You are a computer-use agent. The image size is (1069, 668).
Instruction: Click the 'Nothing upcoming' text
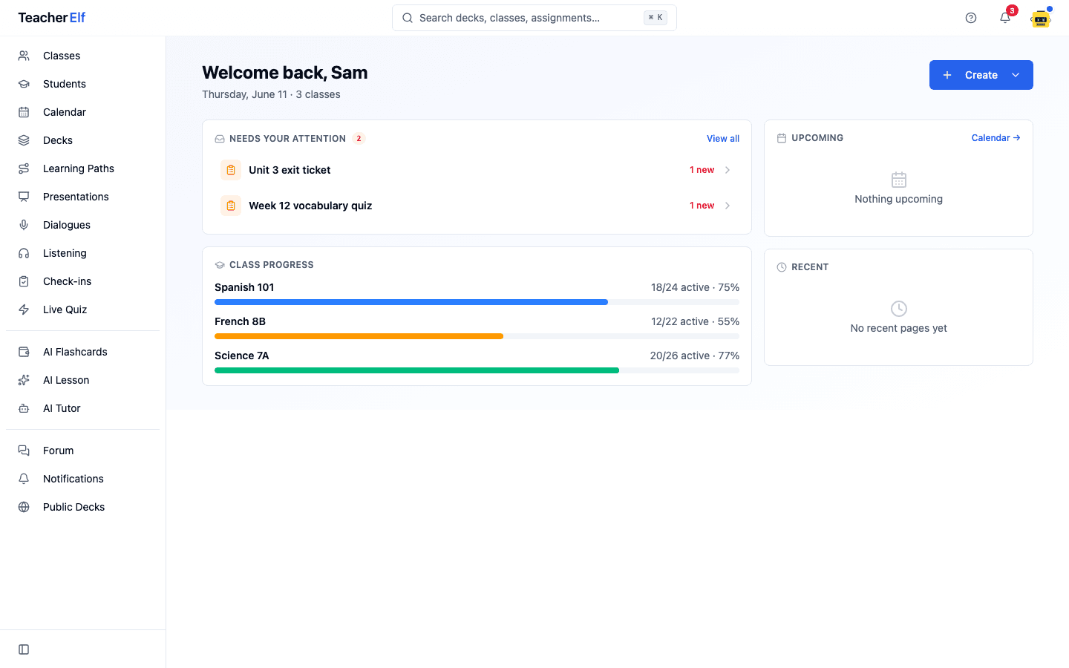tap(898, 199)
